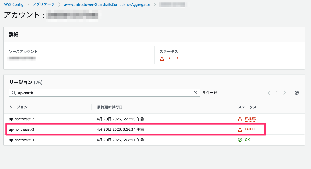Click the ソースアカウント label

pyautogui.click(x=23, y=52)
